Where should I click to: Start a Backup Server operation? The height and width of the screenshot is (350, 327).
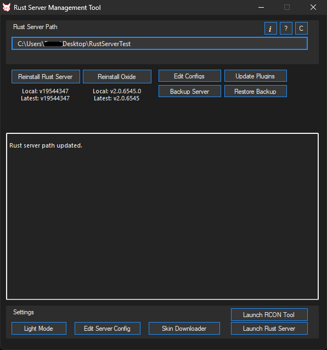click(x=190, y=91)
